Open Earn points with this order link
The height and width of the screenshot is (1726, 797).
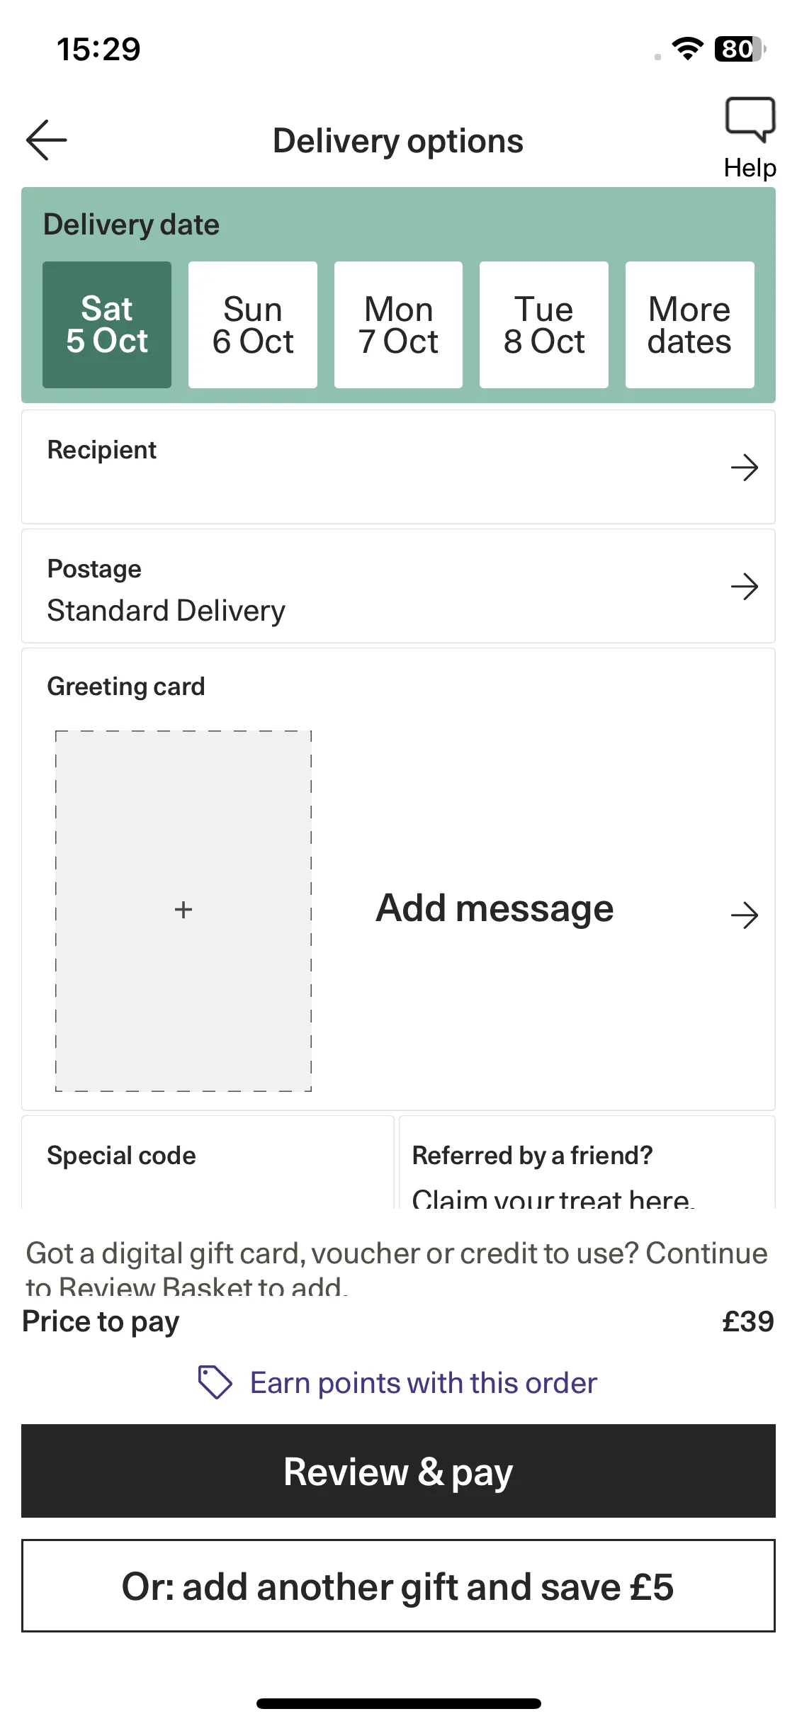424,1383
